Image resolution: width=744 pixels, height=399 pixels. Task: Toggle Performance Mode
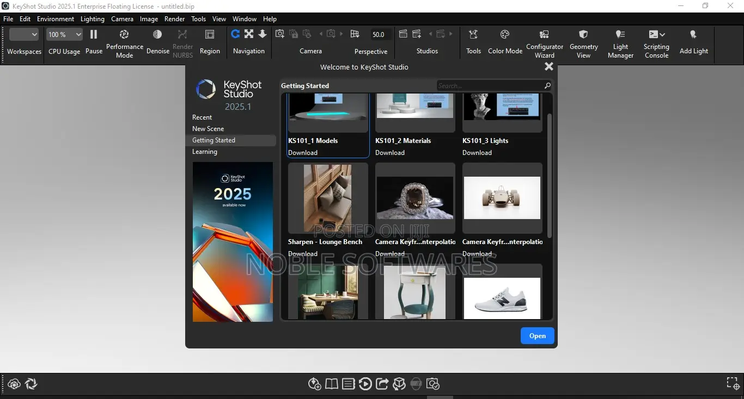point(124,43)
